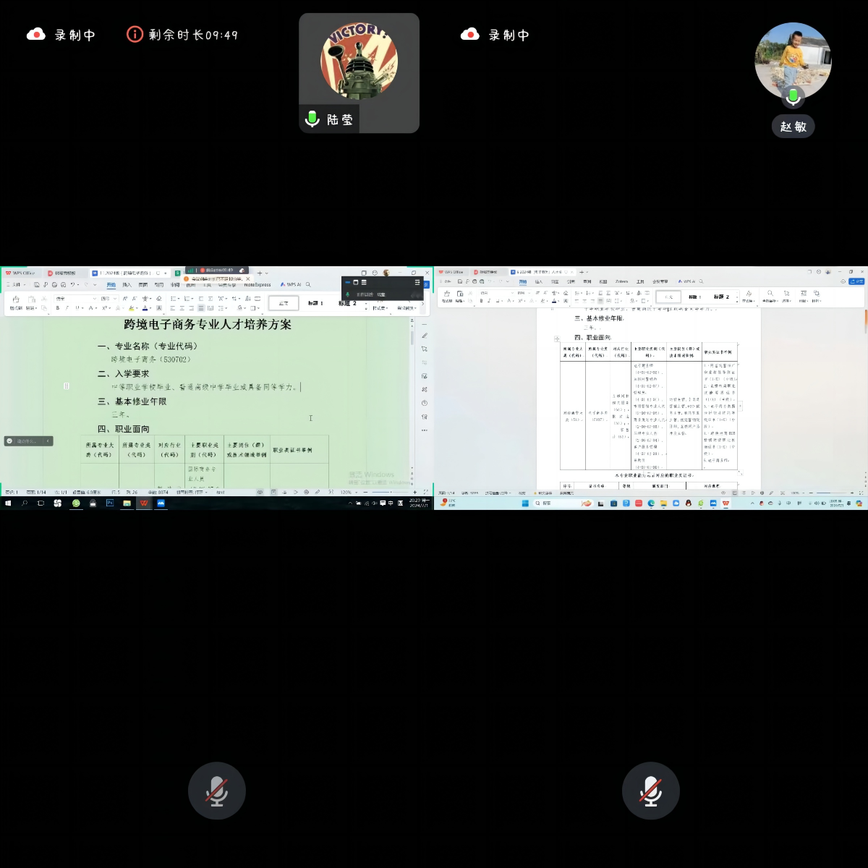
Task: Unmute the microphone under the right shared screen
Action: (x=650, y=791)
